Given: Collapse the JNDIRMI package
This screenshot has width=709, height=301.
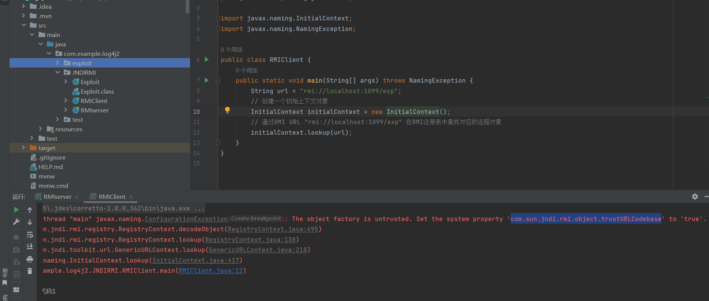Looking at the screenshot, I should [x=57, y=72].
